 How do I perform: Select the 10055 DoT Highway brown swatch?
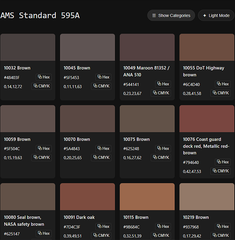tap(207, 47)
